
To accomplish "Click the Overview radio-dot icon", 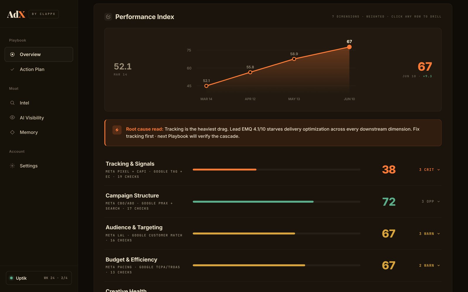I will click(x=12, y=54).
